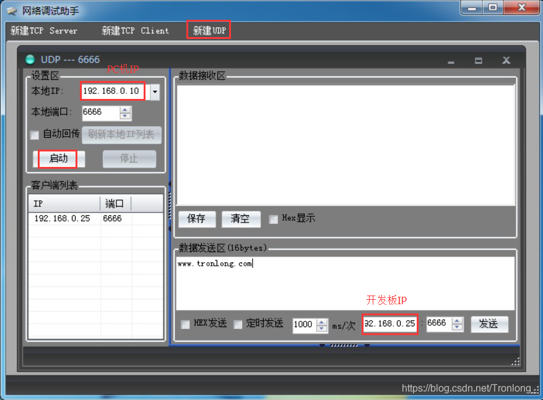Click the 端口 column header in client list
This screenshot has width=543, height=400.
[x=116, y=203]
